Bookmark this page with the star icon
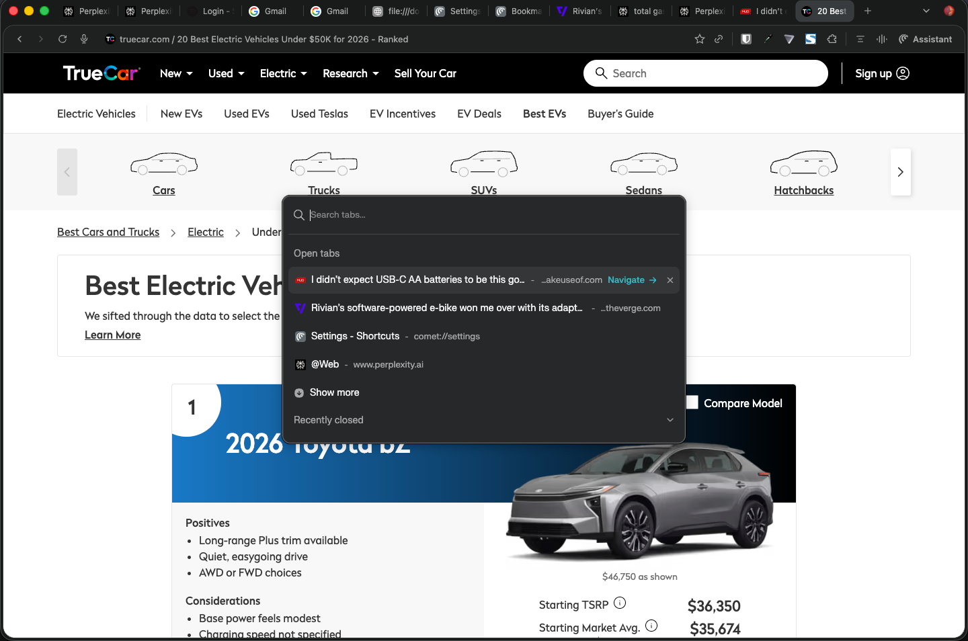Screen dimensions: 968x641 pos(699,39)
